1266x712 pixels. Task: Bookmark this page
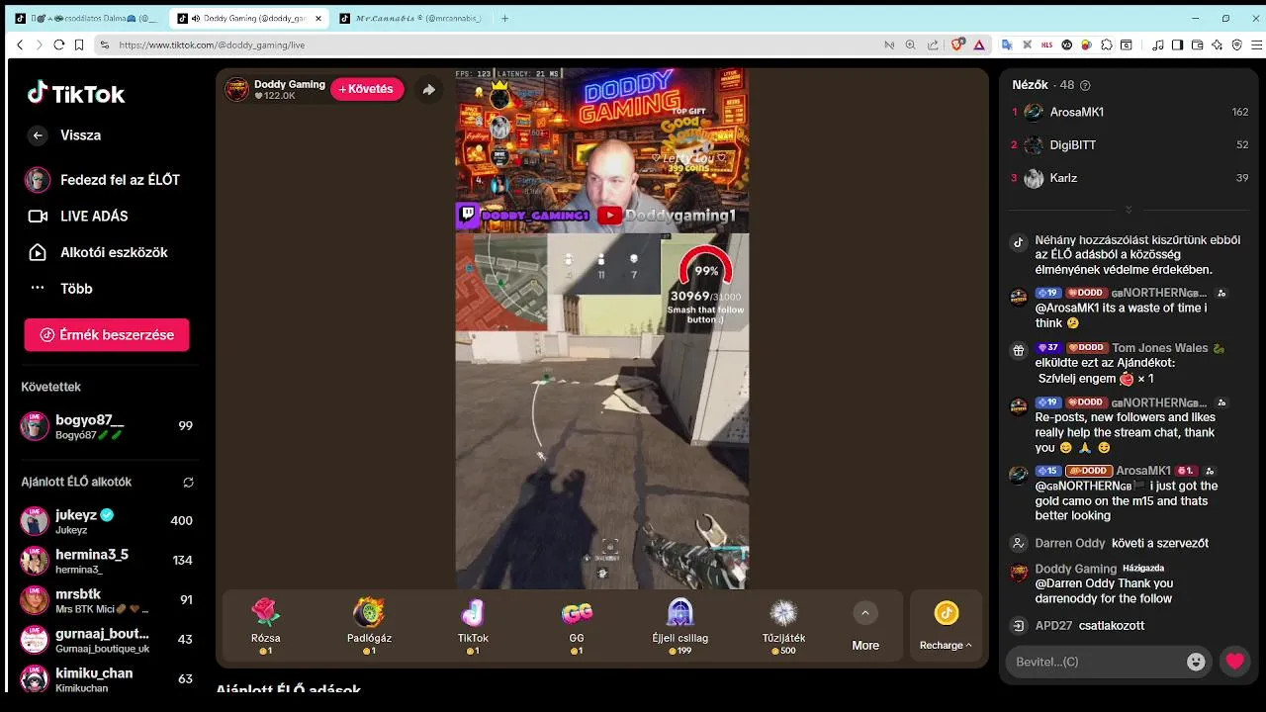(78, 44)
